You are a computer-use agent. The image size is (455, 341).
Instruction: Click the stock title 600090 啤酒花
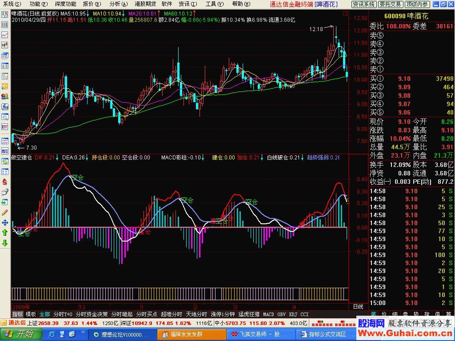tap(406, 16)
